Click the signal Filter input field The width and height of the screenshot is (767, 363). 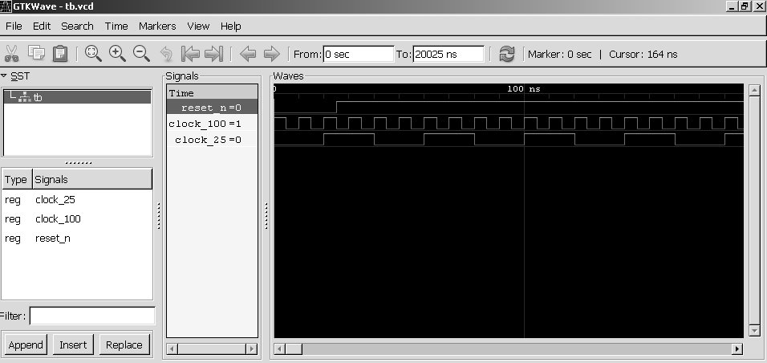(91, 316)
